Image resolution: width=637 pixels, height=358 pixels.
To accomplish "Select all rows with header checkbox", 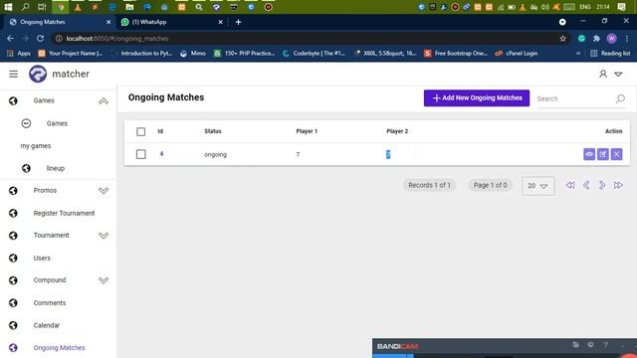I will click(x=141, y=131).
